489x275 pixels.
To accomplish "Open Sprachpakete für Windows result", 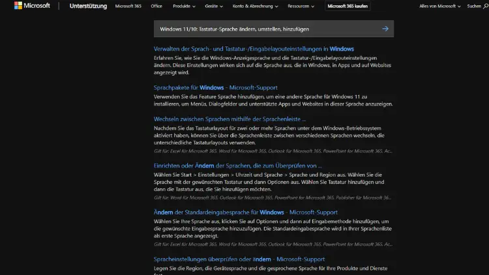I will click(216, 87).
